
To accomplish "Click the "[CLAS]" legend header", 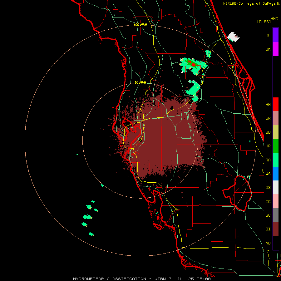I will point(264,22).
